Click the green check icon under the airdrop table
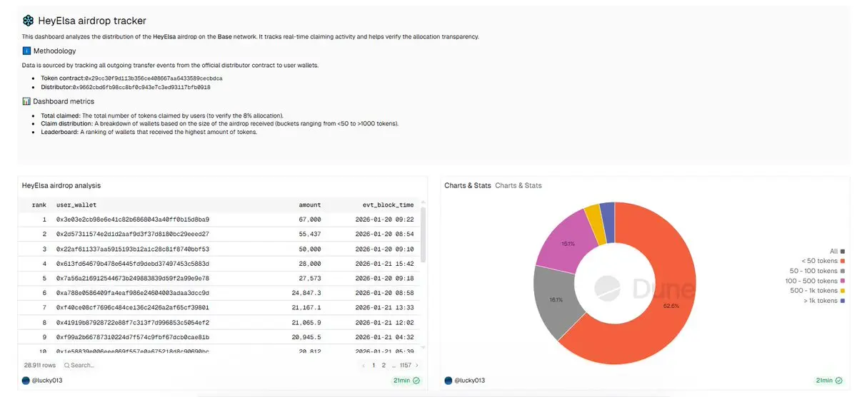The width and height of the screenshot is (857, 397). (416, 381)
